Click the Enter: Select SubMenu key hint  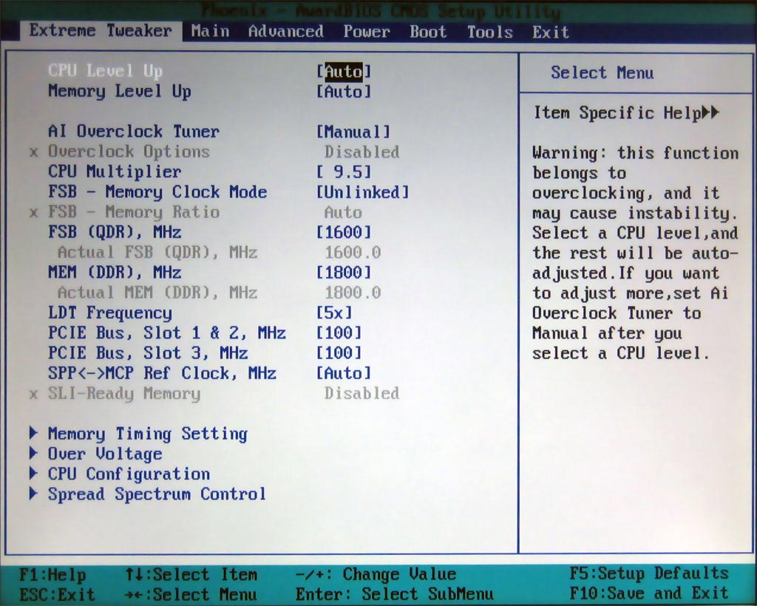pos(395,593)
